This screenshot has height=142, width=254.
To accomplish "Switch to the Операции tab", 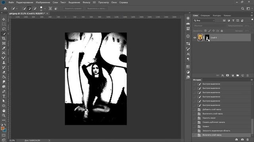I will pyautogui.click(x=205, y=15).
